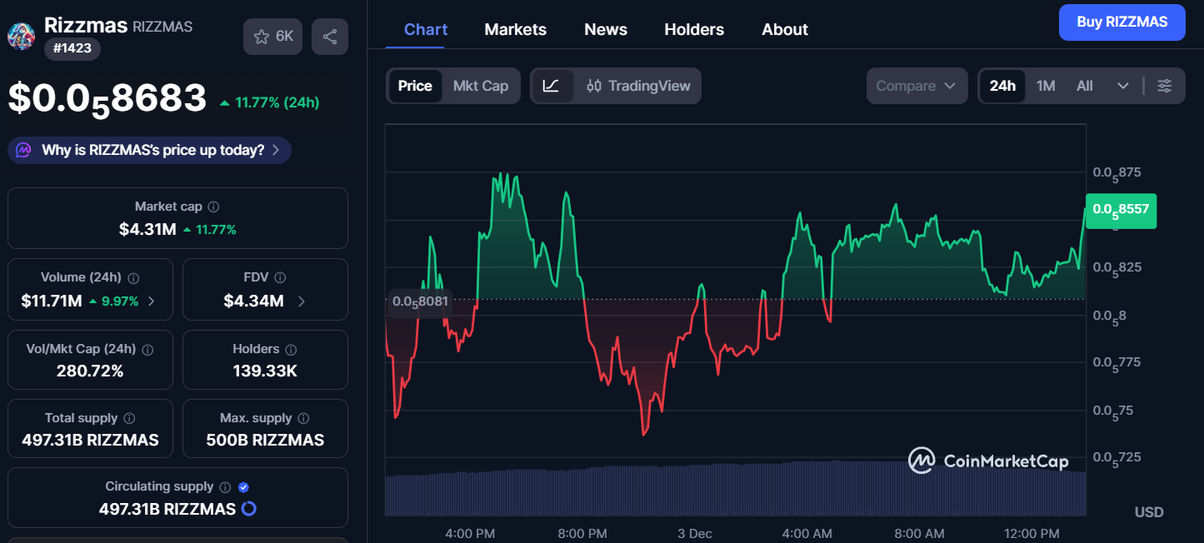The width and height of the screenshot is (1204, 543).
Task: Expand more time range options chevron
Action: click(1123, 86)
